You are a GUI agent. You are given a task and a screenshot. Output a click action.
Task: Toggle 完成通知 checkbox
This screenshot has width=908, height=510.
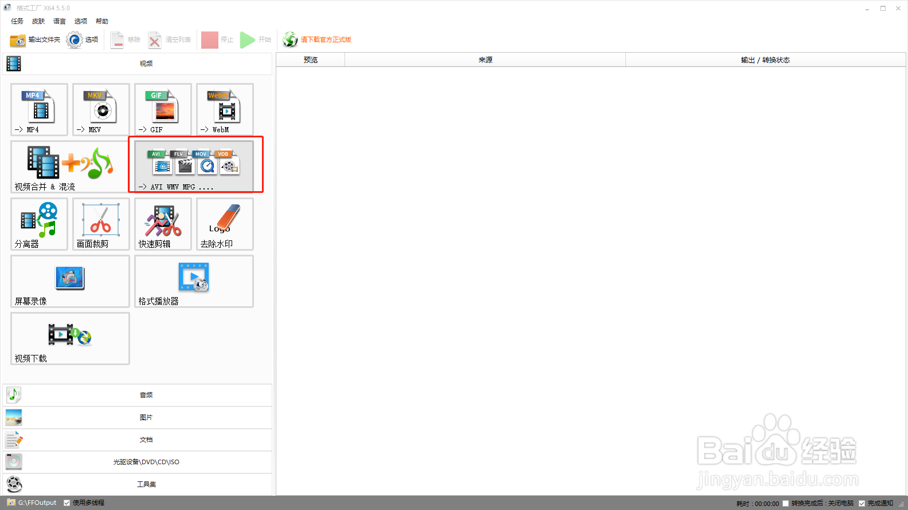(x=862, y=504)
